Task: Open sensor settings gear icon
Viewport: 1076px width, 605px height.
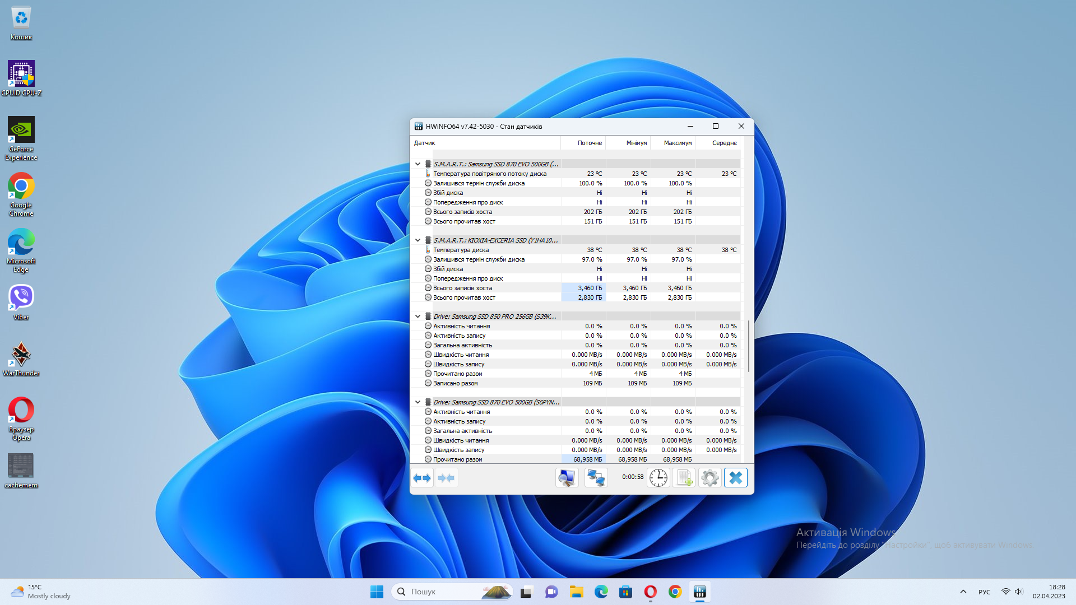Action: [709, 478]
